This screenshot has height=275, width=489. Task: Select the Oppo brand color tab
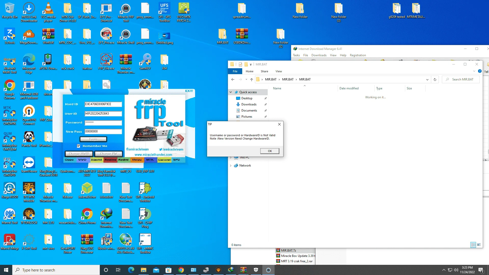coord(69,160)
